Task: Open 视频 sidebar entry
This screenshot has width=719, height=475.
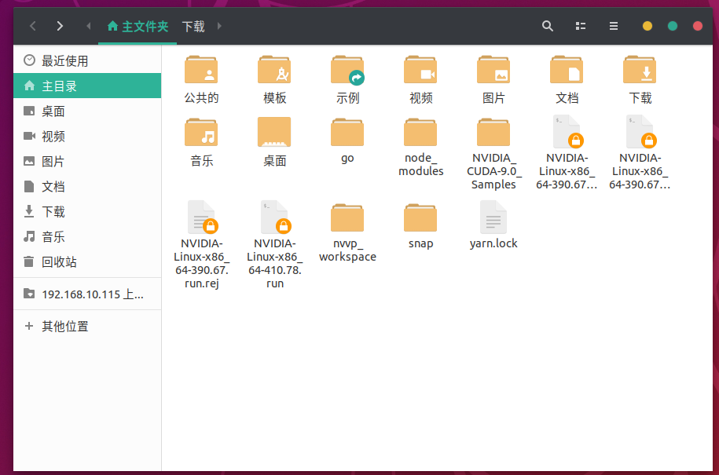Action: click(87, 136)
